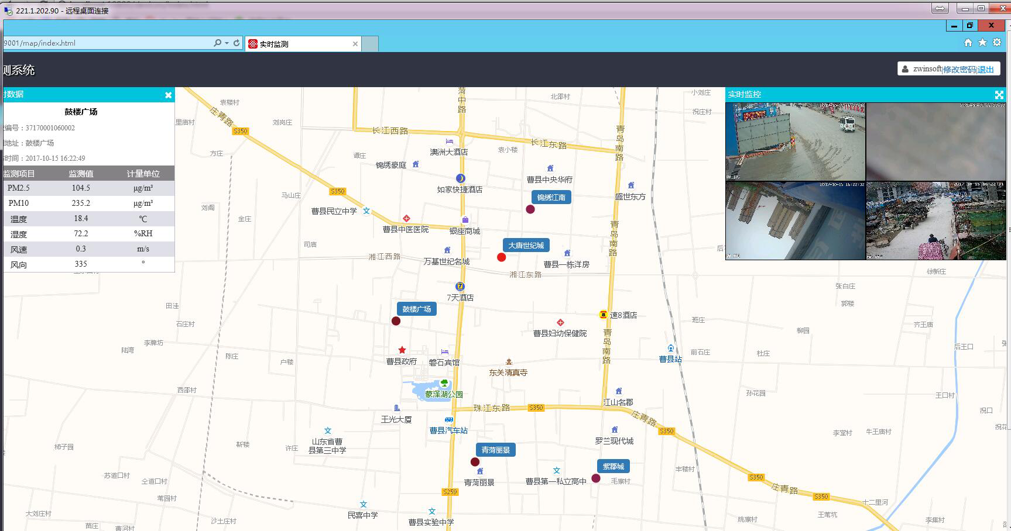This screenshot has height=531, width=1011.
Task: Select the marker dot beneath 紫郡城 label
Action: click(596, 478)
